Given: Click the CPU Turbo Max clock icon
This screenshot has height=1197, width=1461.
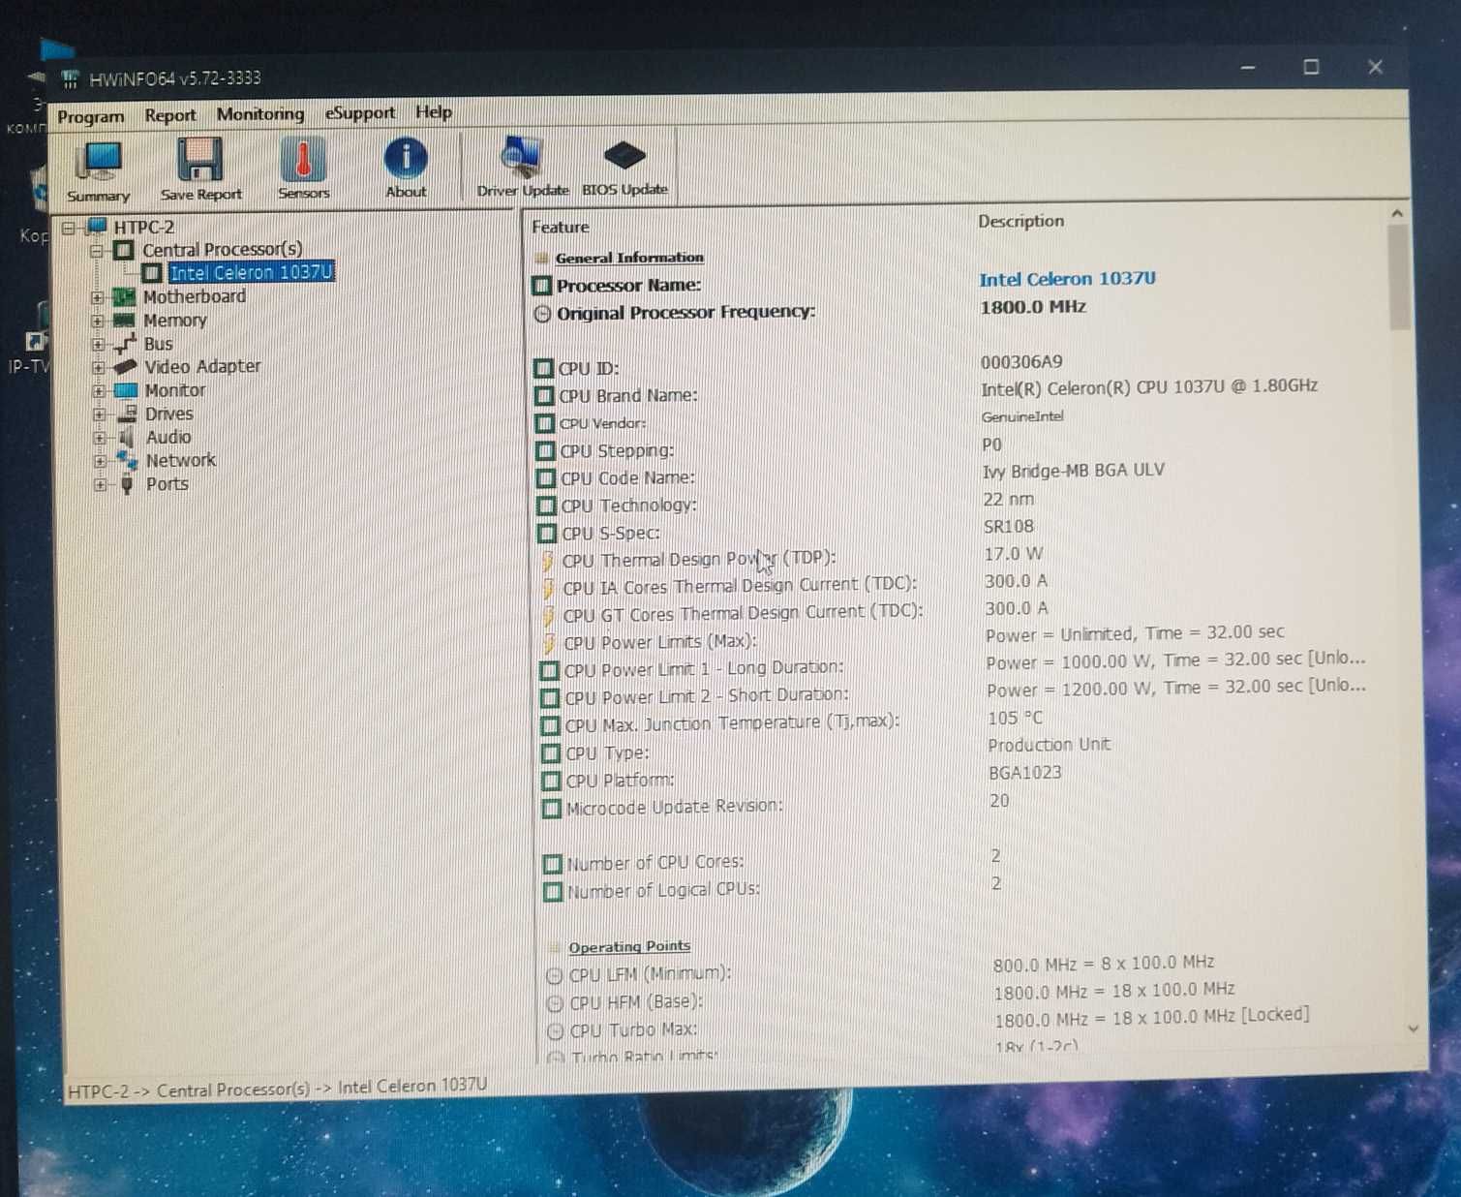Looking at the screenshot, I should pyautogui.click(x=556, y=1031).
